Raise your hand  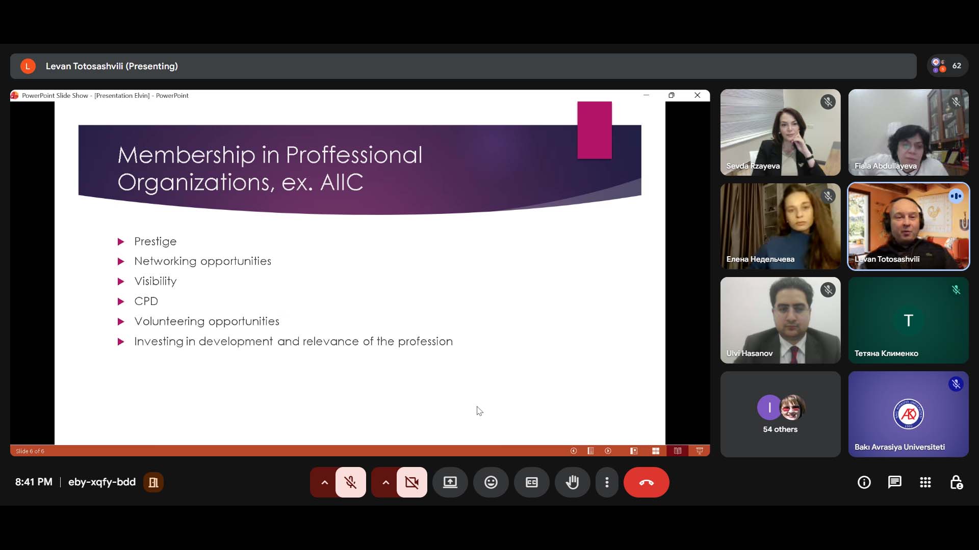coord(572,482)
